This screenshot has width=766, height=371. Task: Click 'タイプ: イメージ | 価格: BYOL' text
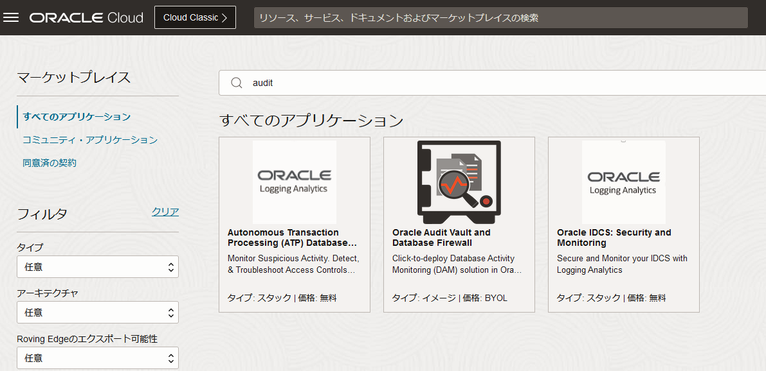click(450, 298)
